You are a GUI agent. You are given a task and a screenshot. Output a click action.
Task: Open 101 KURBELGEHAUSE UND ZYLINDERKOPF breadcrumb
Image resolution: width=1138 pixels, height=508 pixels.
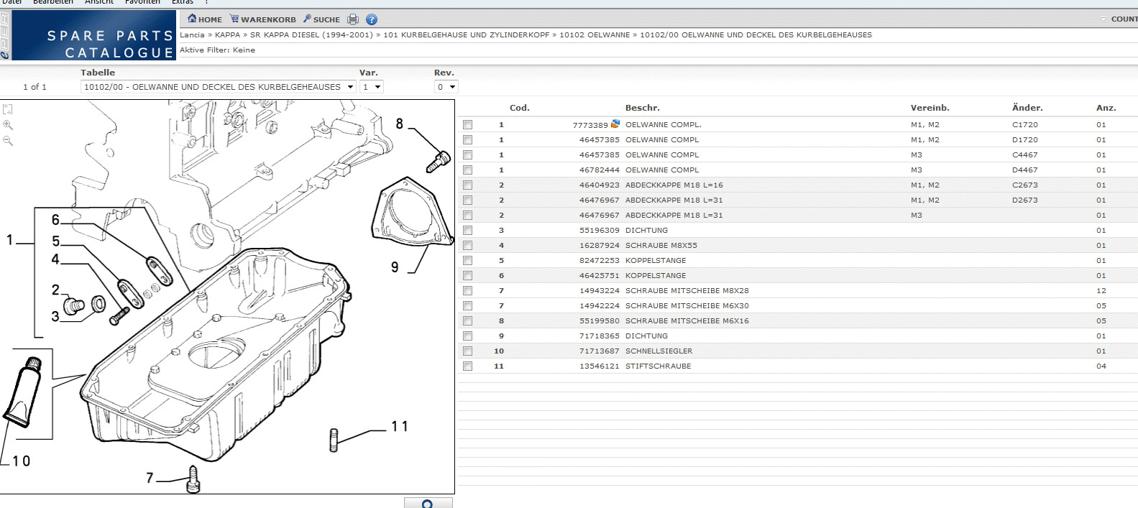467,34
